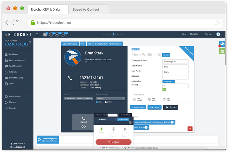Click the Ricochet logo in header center
Screen dimensions: 228x152
(x=114, y=34)
